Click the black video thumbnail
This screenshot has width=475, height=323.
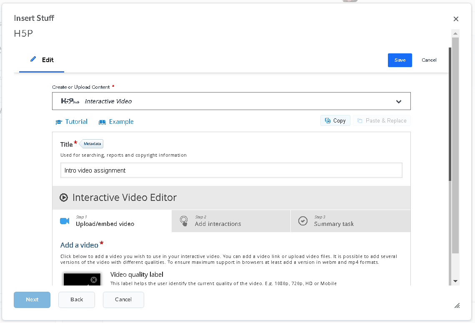coord(82,279)
